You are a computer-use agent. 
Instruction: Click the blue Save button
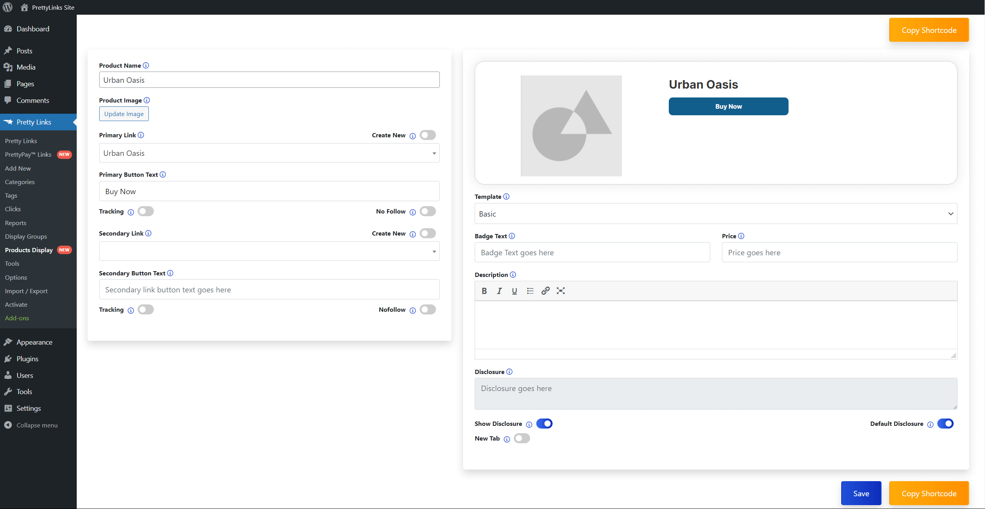pos(861,493)
